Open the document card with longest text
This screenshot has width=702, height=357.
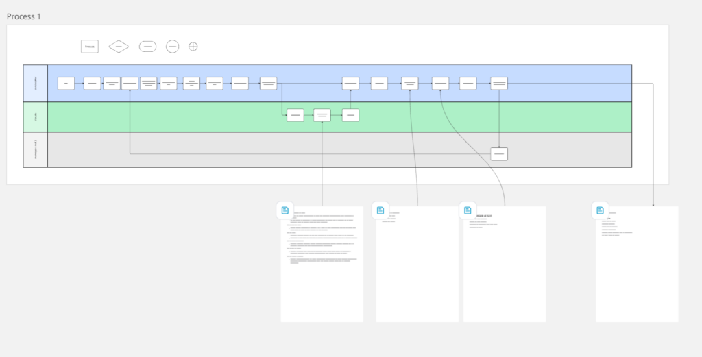coord(322,264)
